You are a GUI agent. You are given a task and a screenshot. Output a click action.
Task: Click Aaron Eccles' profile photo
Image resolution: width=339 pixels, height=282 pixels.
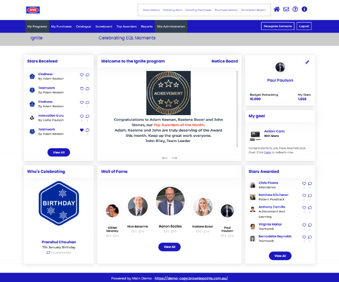click(x=169, y=201)
